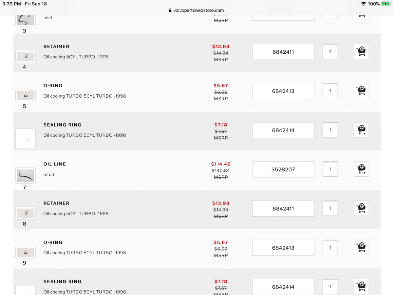This screenshot has width=393, height=295.
Task: Add item 5 O-RING 6842413 to cart
Action: [361, 91]
